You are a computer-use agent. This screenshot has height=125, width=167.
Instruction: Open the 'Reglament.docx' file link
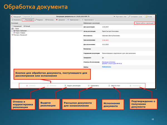107,67
